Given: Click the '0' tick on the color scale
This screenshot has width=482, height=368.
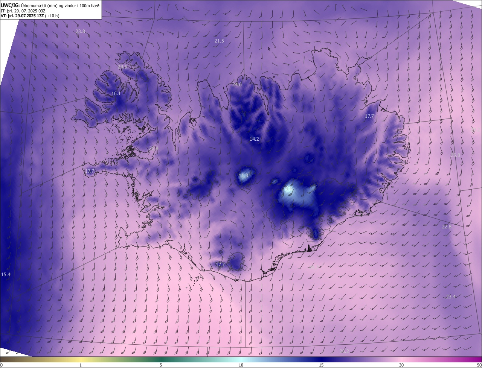Looking at the screenshot, I should 2,365.
